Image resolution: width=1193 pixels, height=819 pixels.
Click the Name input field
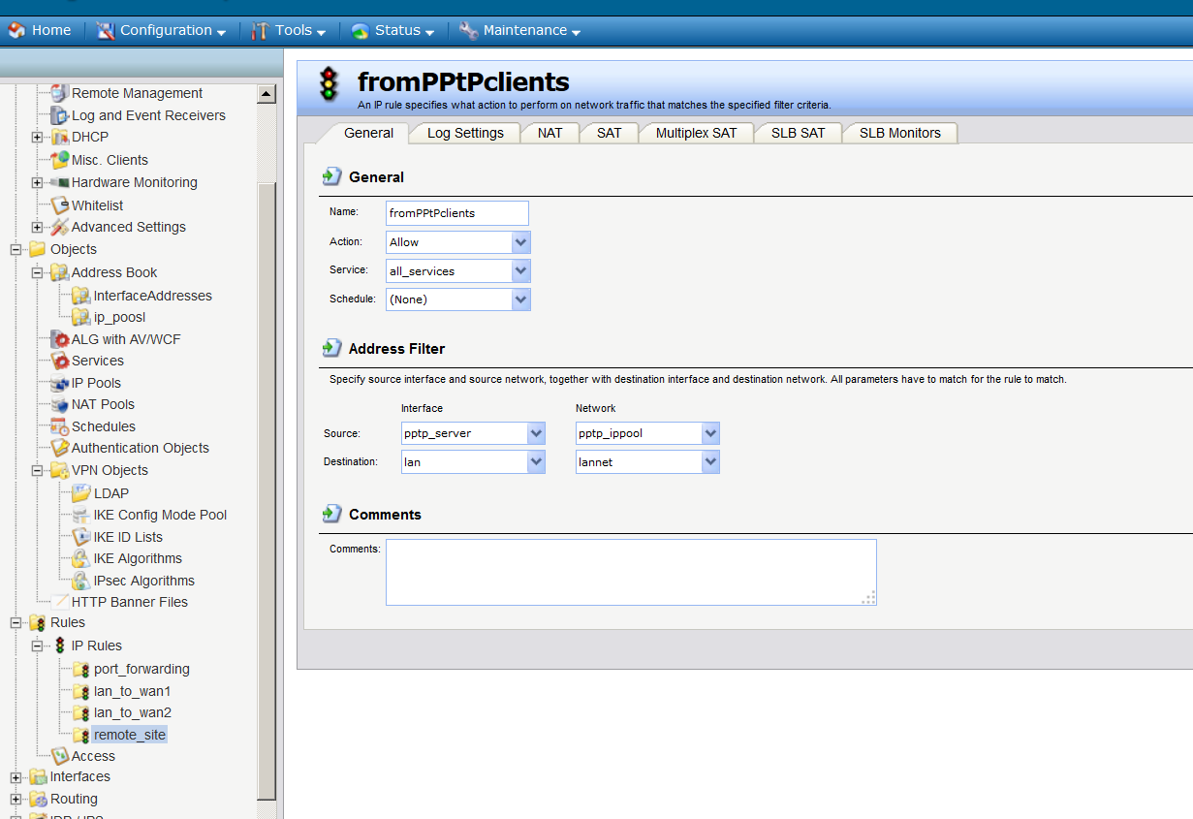tap(457, 213)
